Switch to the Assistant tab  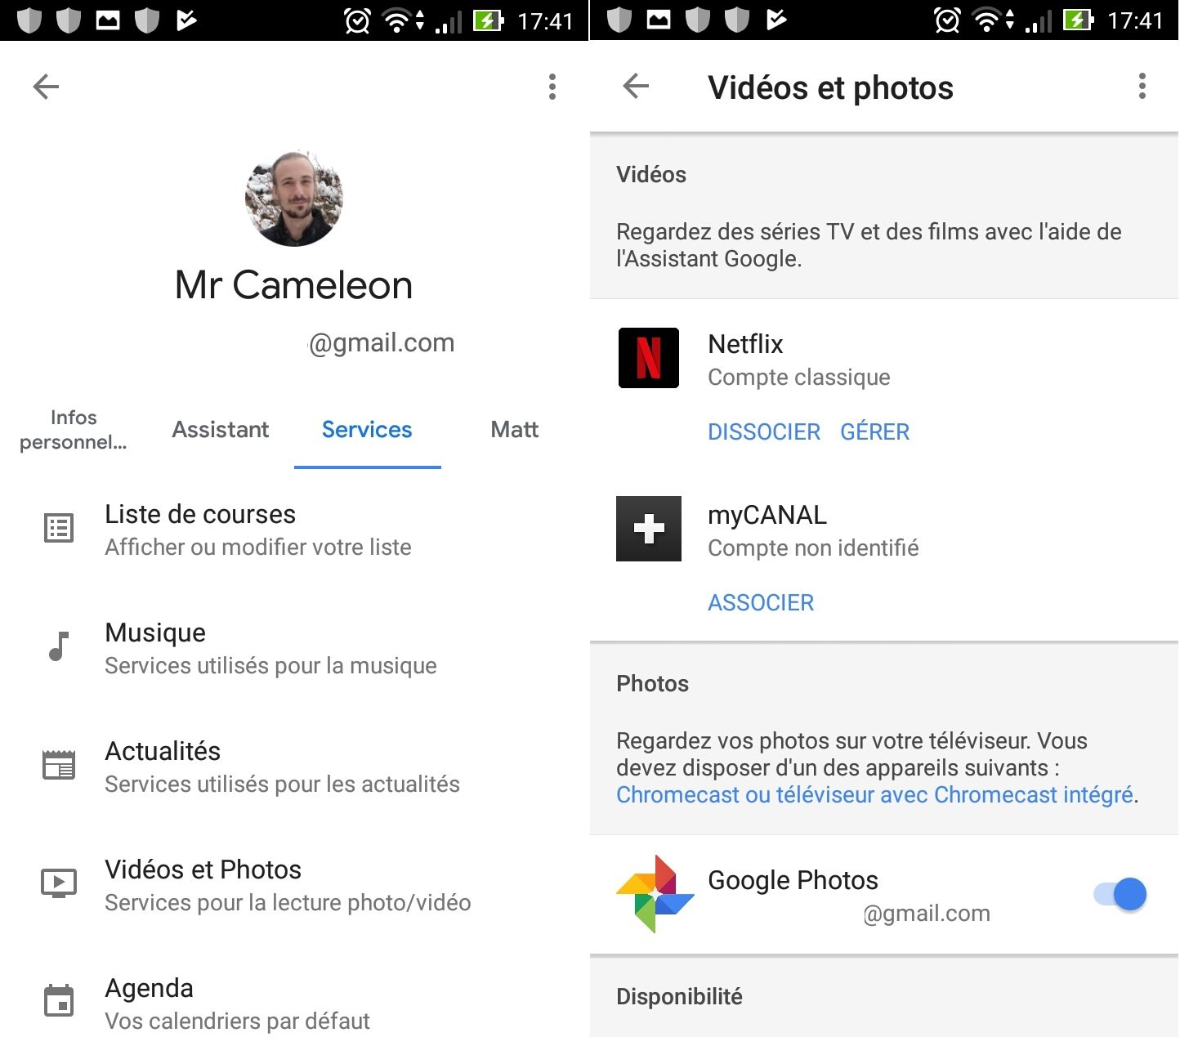(x=220, y=429)
